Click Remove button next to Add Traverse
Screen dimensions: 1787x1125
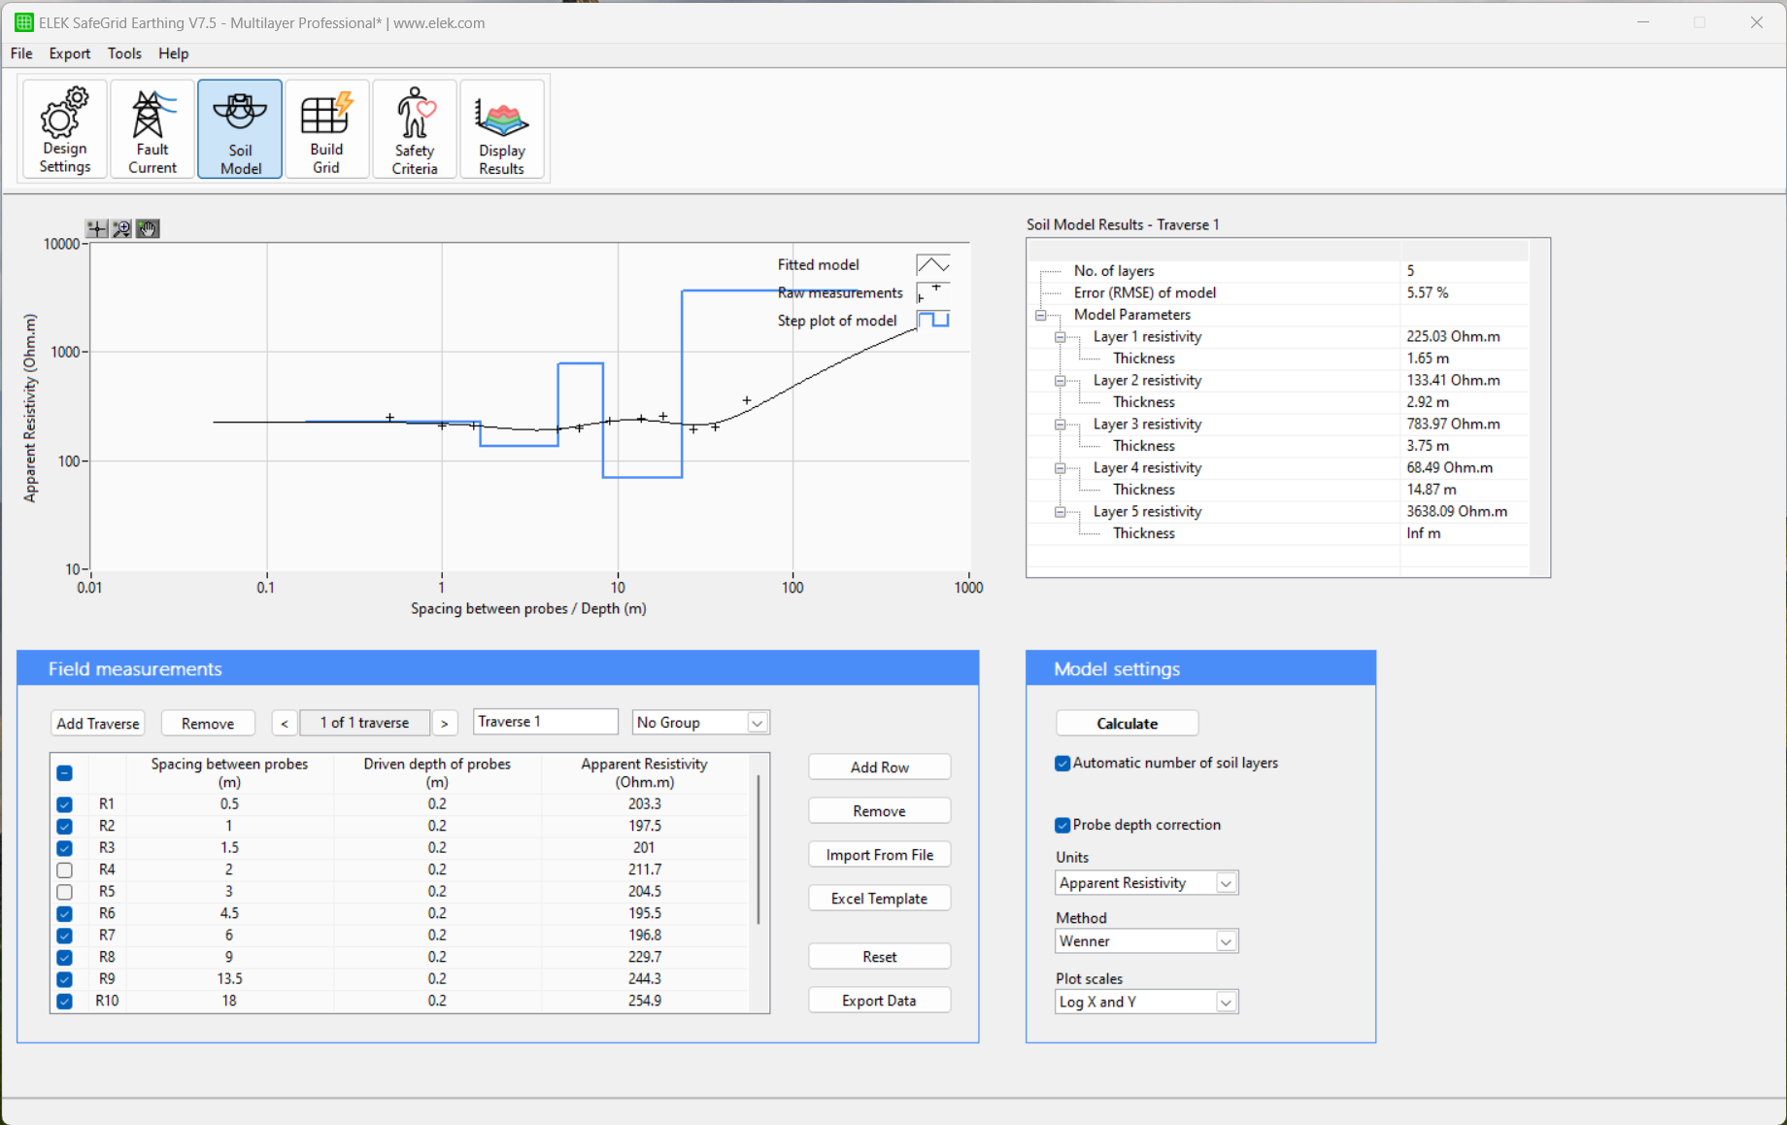click(x=208, y=723)
